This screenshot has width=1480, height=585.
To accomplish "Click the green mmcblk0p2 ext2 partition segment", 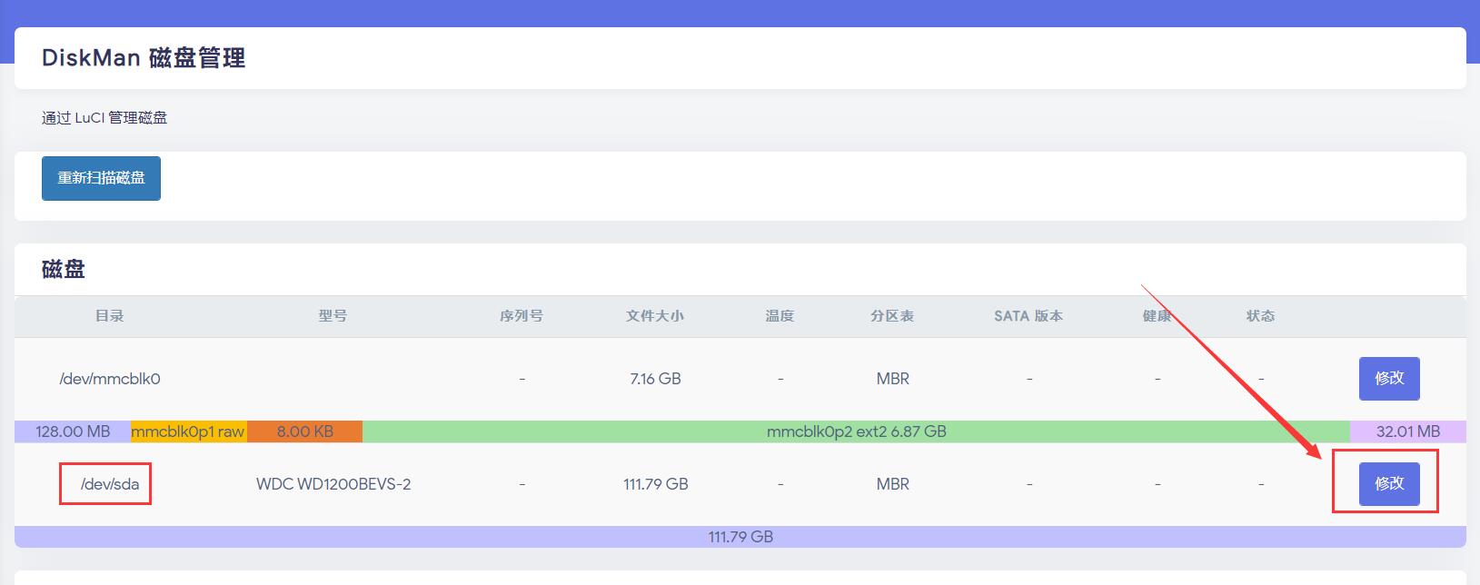I will [856, 431].
